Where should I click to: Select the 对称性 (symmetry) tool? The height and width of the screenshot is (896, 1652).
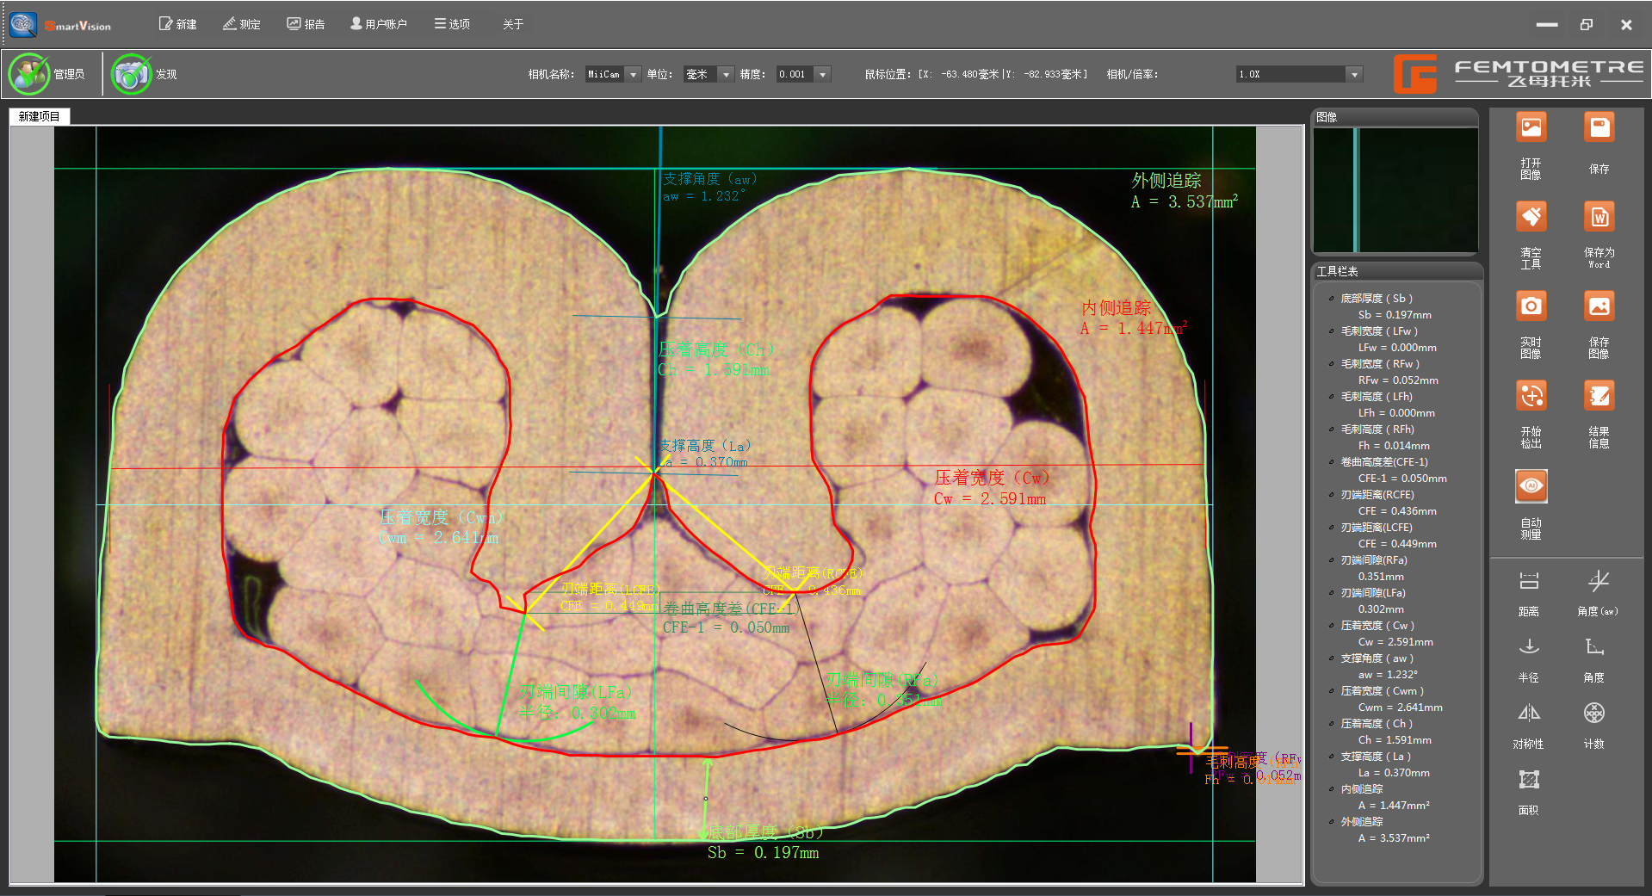[1528, 714]
